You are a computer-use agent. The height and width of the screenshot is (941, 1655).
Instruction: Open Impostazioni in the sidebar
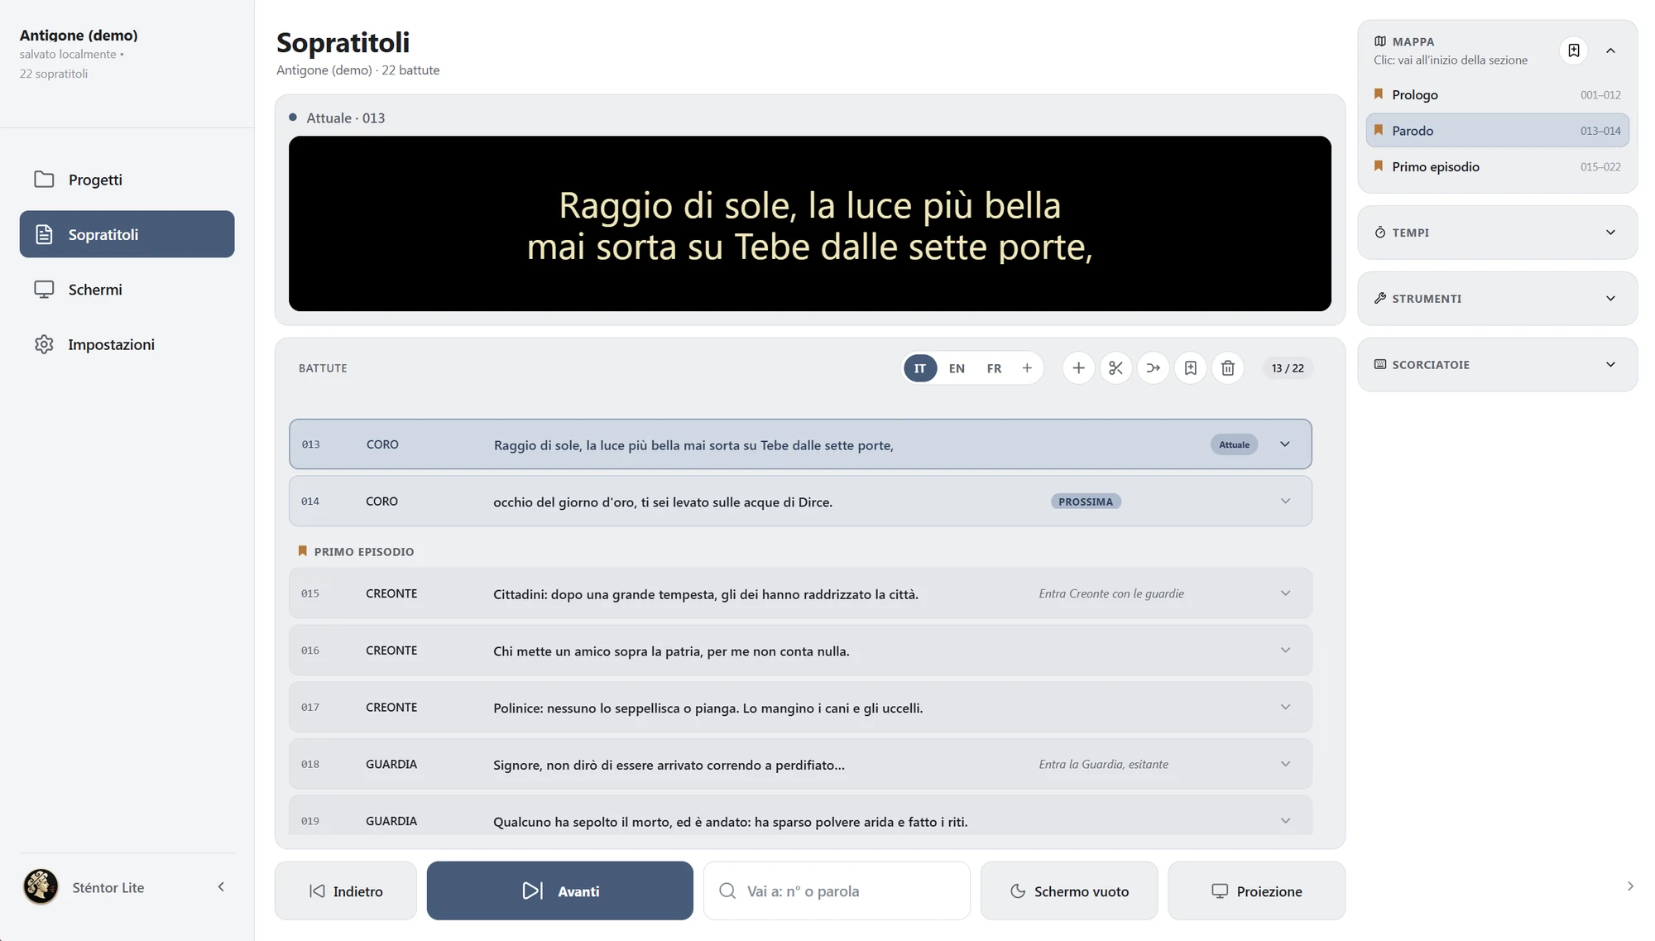(x=127, y=344)
